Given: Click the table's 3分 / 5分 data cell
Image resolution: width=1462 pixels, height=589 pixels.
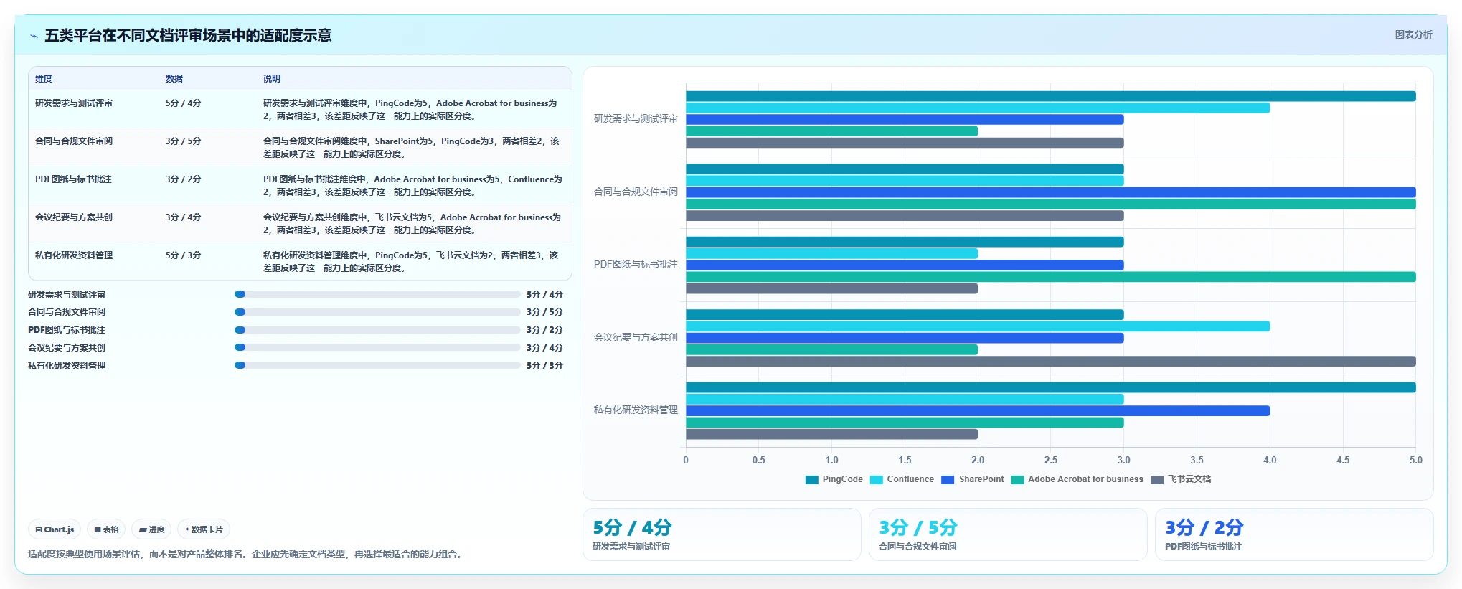Looking at the screenshot, I should (184, 141).
